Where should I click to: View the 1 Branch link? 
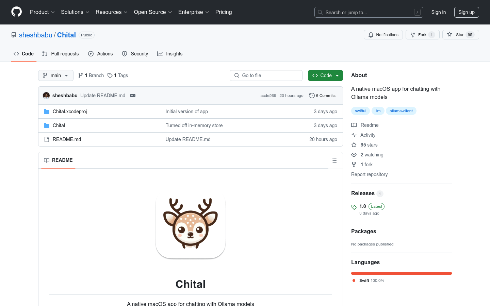tap(91, 75)
